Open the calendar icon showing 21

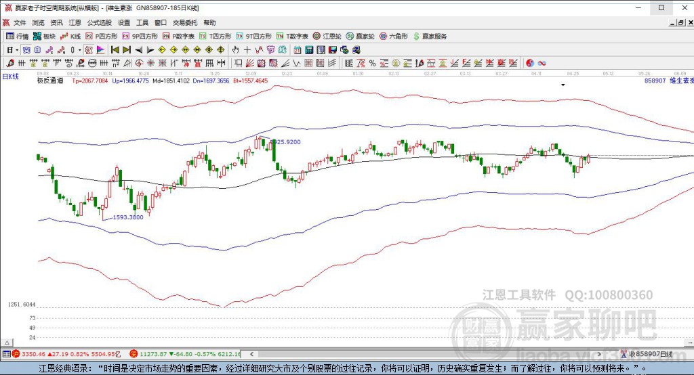tap(298, 50)
